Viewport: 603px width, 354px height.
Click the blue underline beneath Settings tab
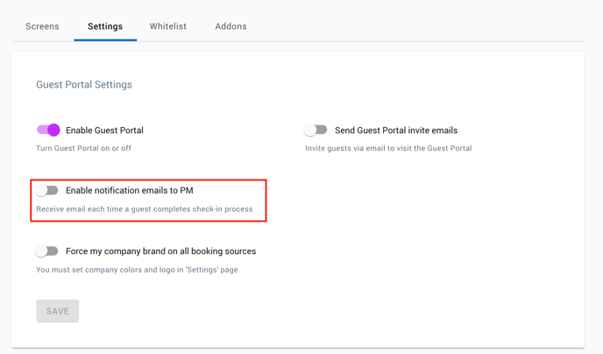pyautogui.click(x=105, y=39)
